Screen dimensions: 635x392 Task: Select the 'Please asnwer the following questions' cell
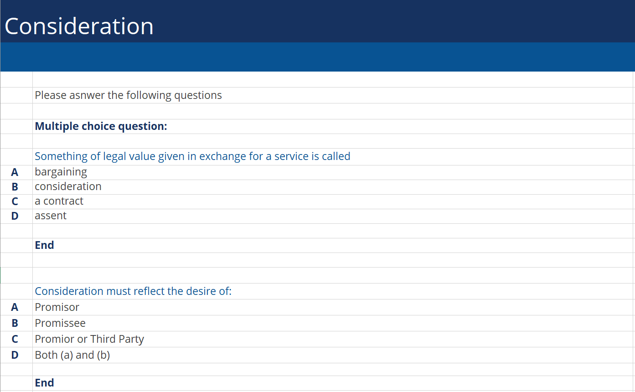pos(128,95)
